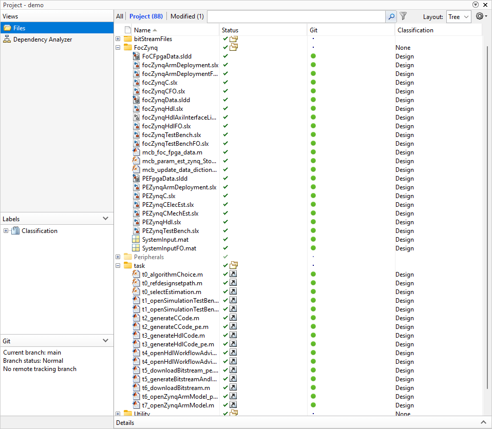The width and height of the screenshot is (492, 429).
Task: Click the focZynqC.slx model icon
Action: [136, 83]
